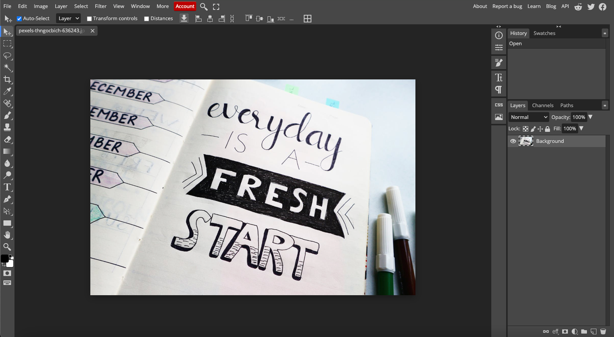
Task: Select the Eyedropper tool
Action: pyautogui.click(x=7, y=91)
